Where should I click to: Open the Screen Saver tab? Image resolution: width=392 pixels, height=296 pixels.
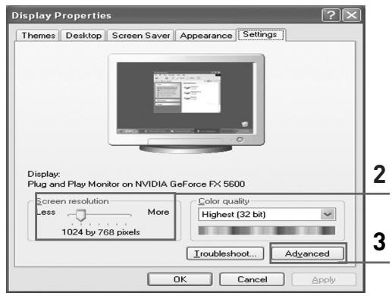(141, 36)
